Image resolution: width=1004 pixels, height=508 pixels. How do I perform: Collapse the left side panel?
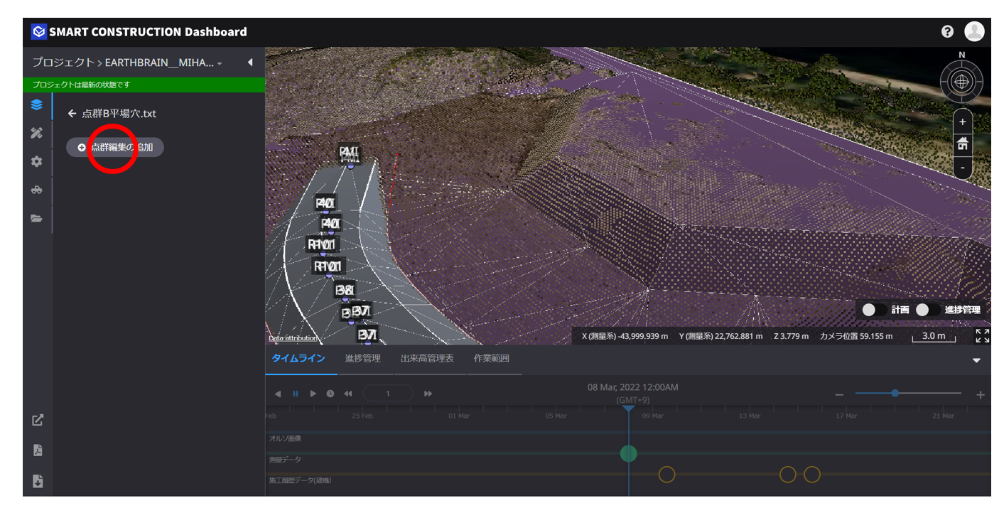click(x=250, y=63)
